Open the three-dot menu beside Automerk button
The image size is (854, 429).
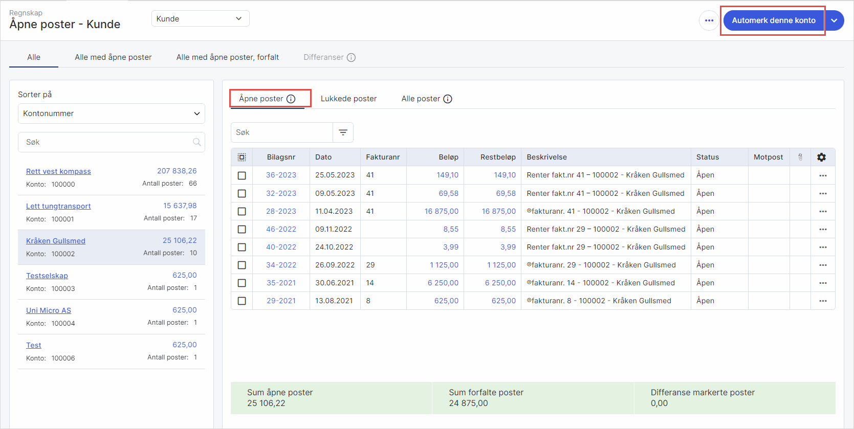pyautogui.click(x=709, y=20)
